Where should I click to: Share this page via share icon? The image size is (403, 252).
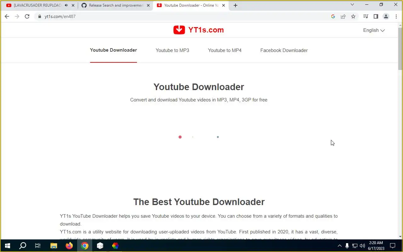pyautogui.click(x=343, y=16)
